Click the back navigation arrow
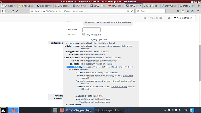The height and width of the screenshot is (113, 201). (x=3, y=11)
